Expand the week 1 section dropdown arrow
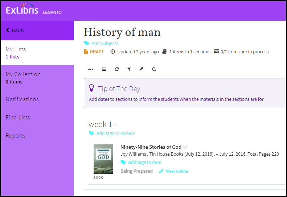 pos(115,125)
